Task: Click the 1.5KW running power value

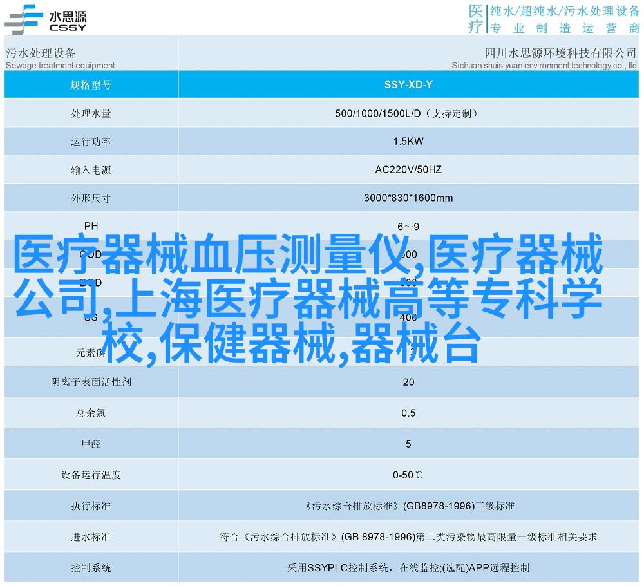Action: [x=408, y=142]
